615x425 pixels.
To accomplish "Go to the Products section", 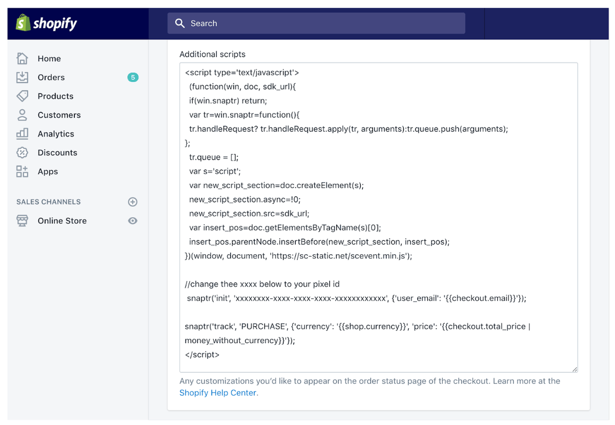I will point(55,96).
